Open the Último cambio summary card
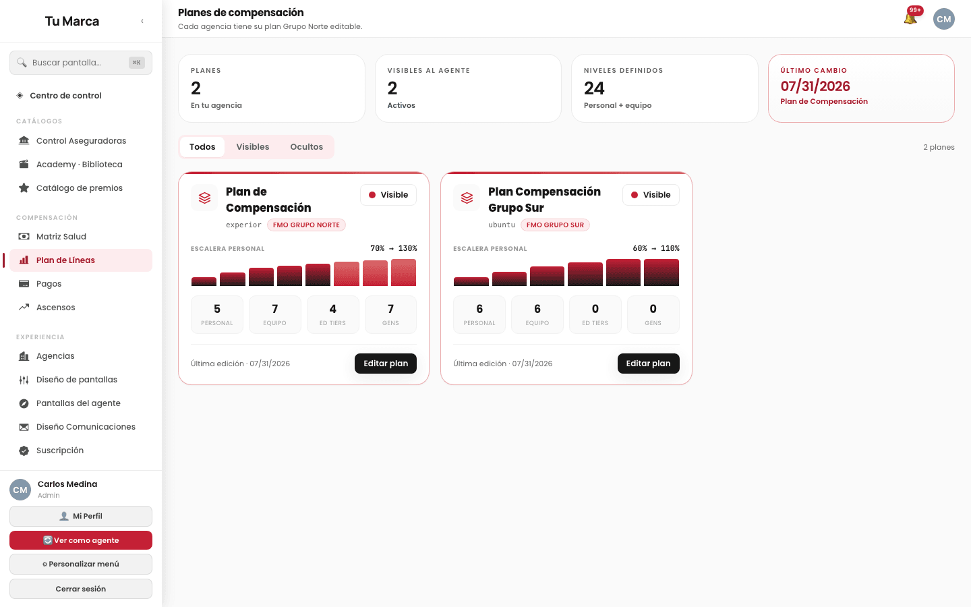The image size is (971, 607). point(861,88)
